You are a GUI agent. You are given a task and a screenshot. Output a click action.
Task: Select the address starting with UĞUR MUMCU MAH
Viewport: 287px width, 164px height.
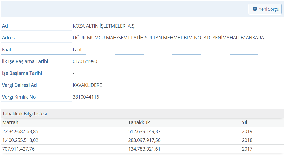coord(168,38)
